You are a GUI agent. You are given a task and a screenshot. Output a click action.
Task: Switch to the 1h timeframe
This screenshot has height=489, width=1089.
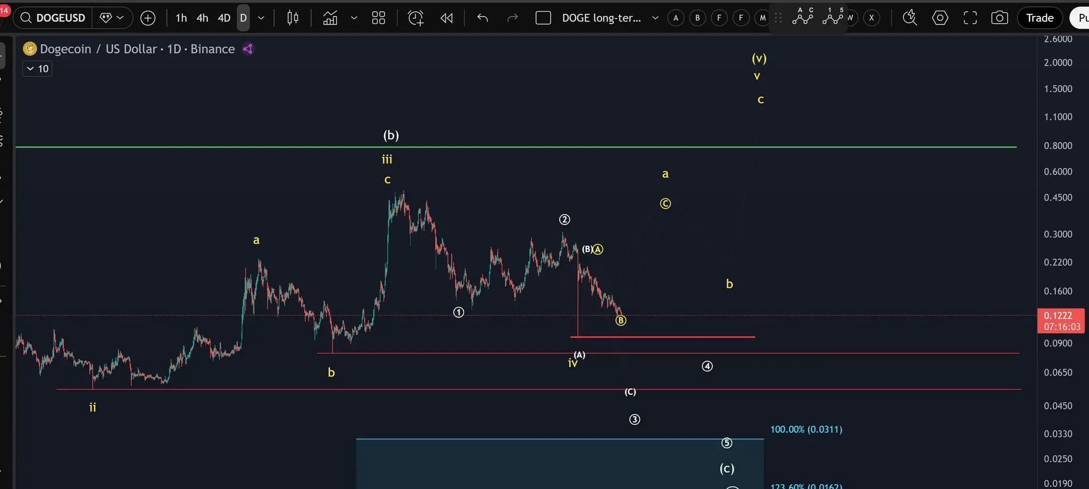181,18
